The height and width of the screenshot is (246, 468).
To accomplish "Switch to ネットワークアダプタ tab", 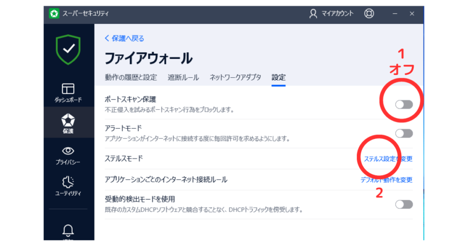I will coord(235,77).
